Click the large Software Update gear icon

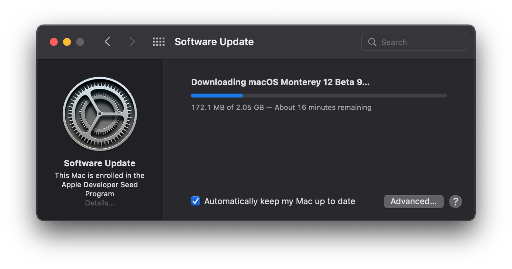coord(100,114)
